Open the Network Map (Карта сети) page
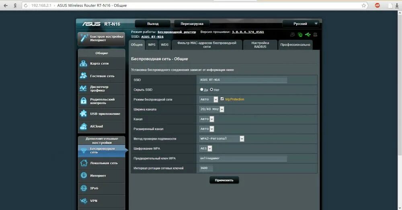Image resolution: width=402 pixels, height=210 pixels. (102, 64)
